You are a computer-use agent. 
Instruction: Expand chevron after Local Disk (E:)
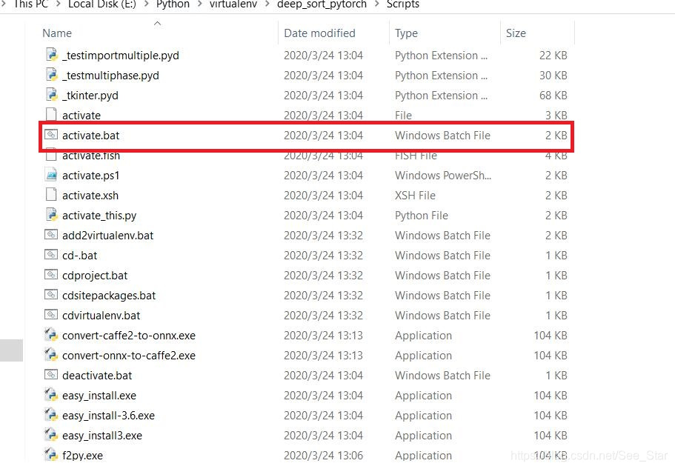coord(147,4)
